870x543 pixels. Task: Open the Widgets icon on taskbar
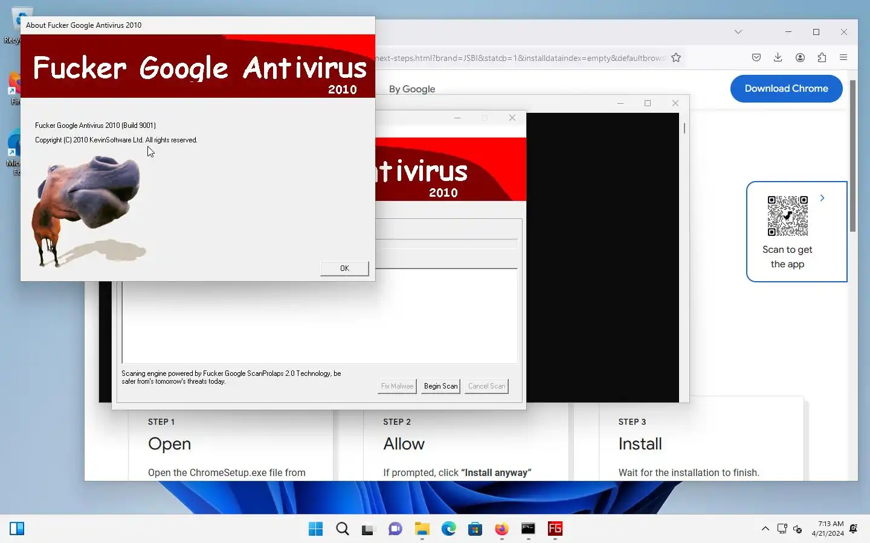click(x=17, y=529)
